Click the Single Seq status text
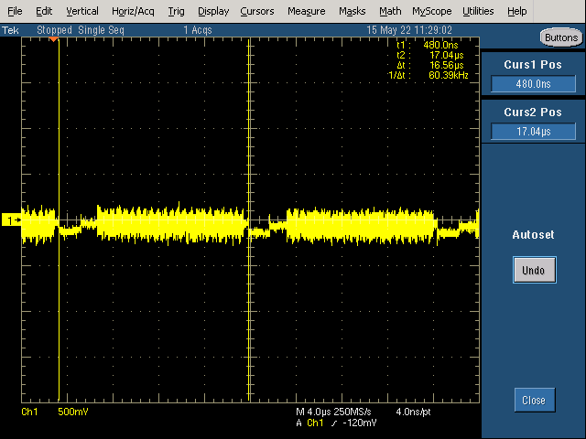Image resolution: width=586 pixels, height=439 pixels. (101, 30)
